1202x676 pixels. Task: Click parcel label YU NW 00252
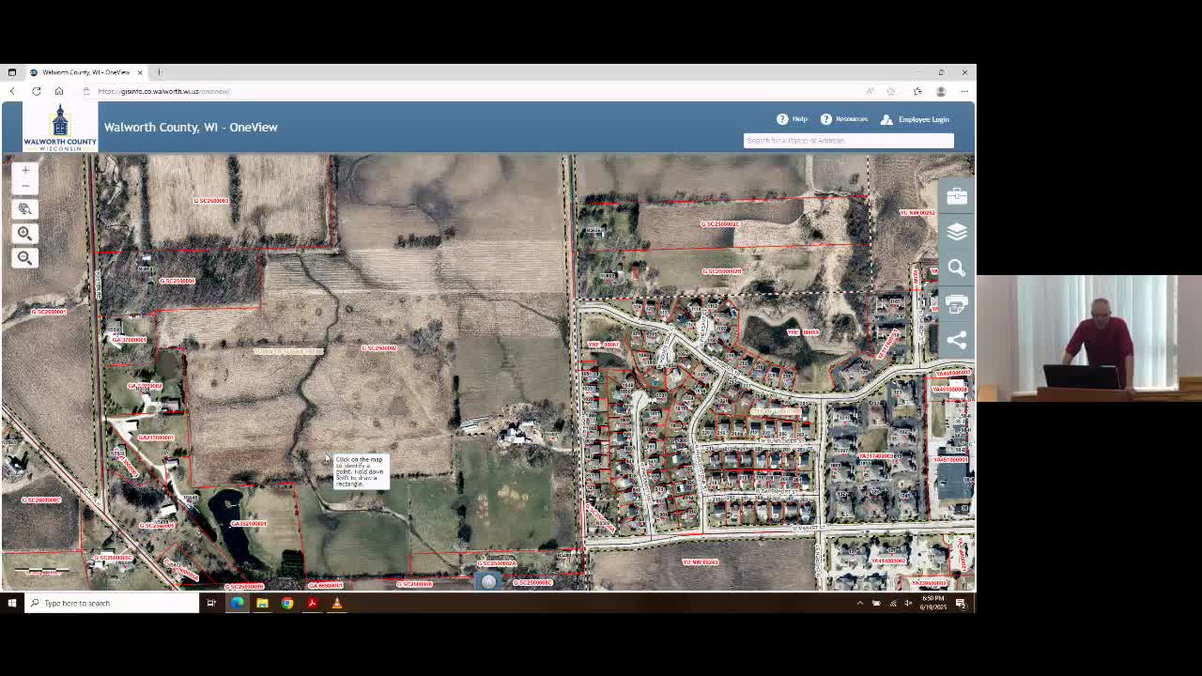tap(917, 213)
